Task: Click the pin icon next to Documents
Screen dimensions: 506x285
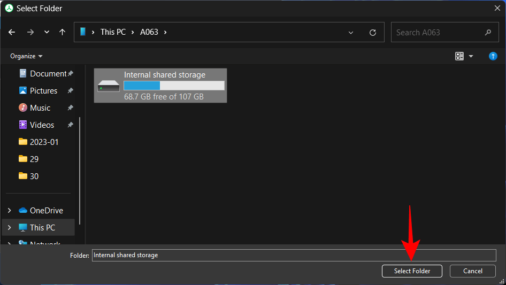Action: [71, 74]
